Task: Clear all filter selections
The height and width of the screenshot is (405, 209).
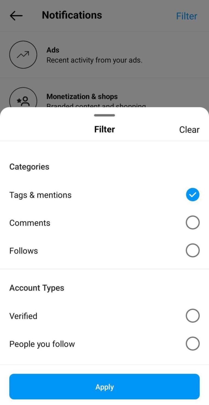Action: [x=189, y=129]
